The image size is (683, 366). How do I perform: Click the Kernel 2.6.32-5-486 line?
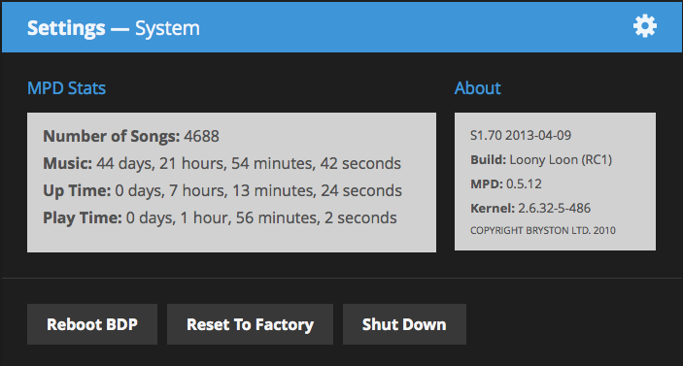point(530,208)
